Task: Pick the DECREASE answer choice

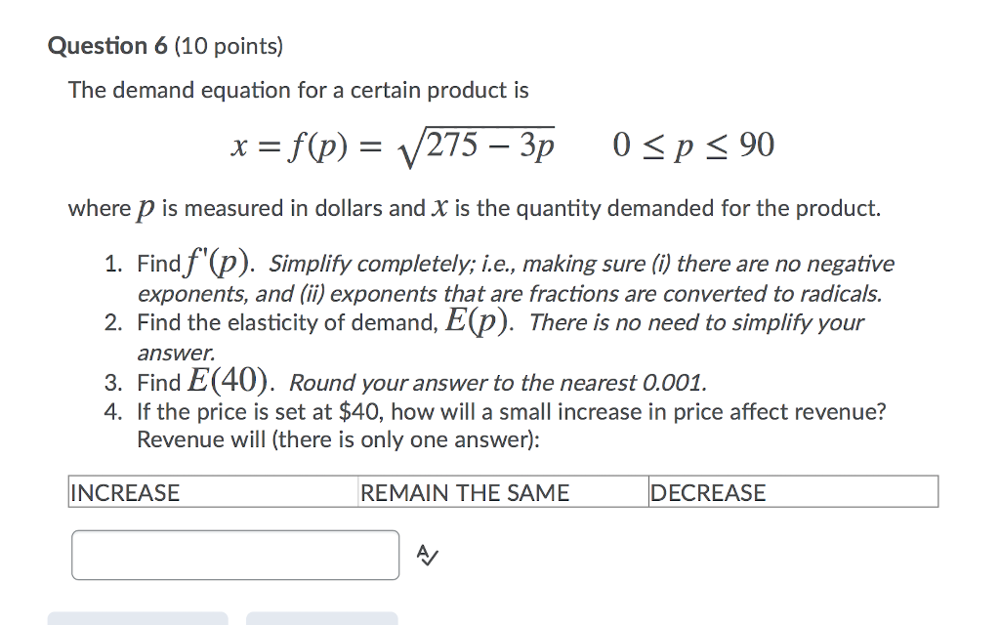Action: point(708,492)
